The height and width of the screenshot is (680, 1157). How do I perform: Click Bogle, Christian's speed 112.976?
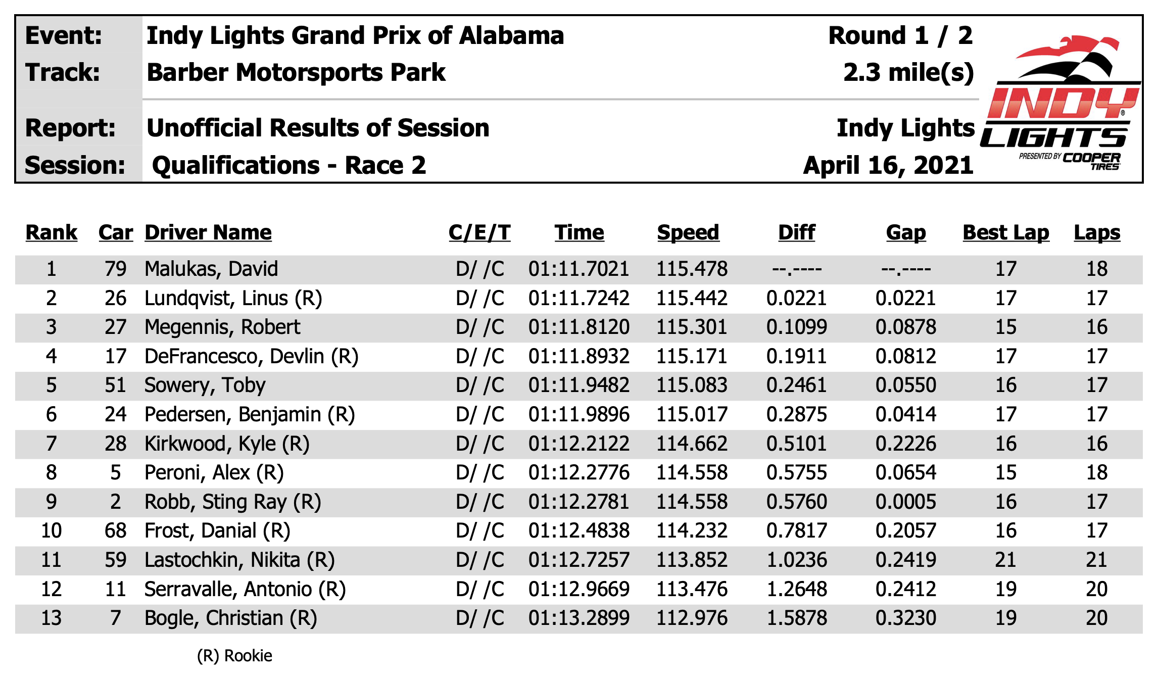[x=692, y=618]
